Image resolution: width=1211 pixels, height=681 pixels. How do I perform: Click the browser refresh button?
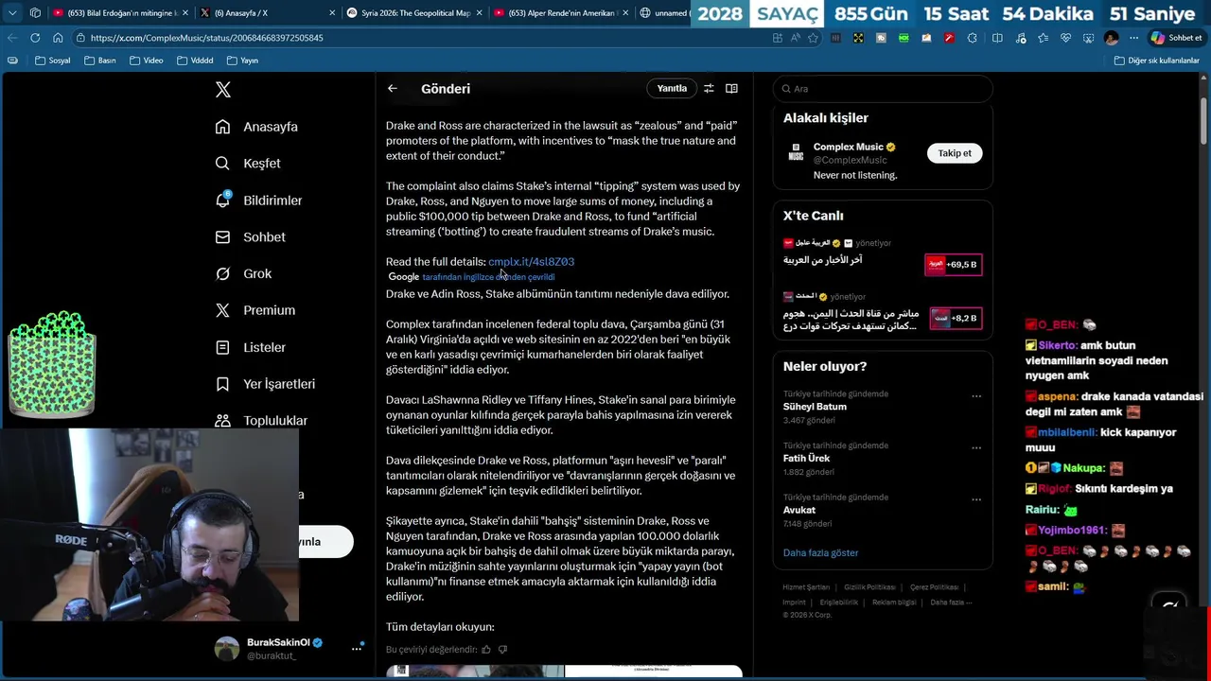tap(35, 38)
